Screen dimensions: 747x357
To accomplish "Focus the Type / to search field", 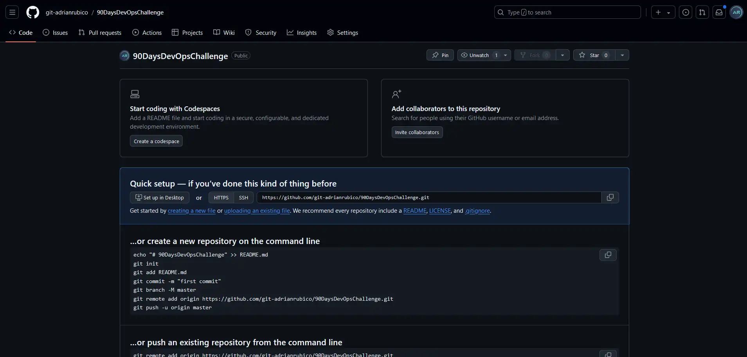I will tap(567, 13).
